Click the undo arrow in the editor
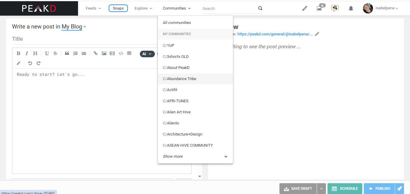Image resolution: width=410 pixels, height=194 pixels. [x=30, y=63]
